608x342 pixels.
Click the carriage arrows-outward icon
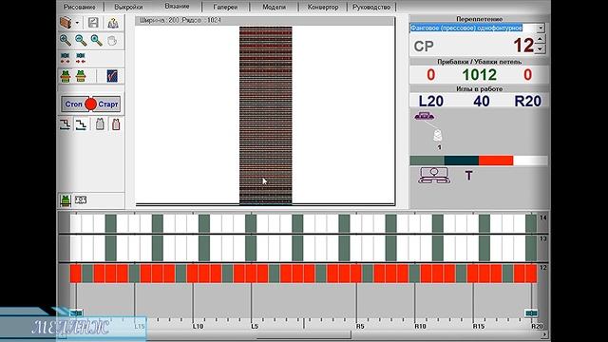(66, 59)
